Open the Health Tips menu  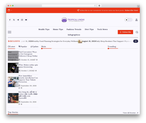tap(44, 29)
